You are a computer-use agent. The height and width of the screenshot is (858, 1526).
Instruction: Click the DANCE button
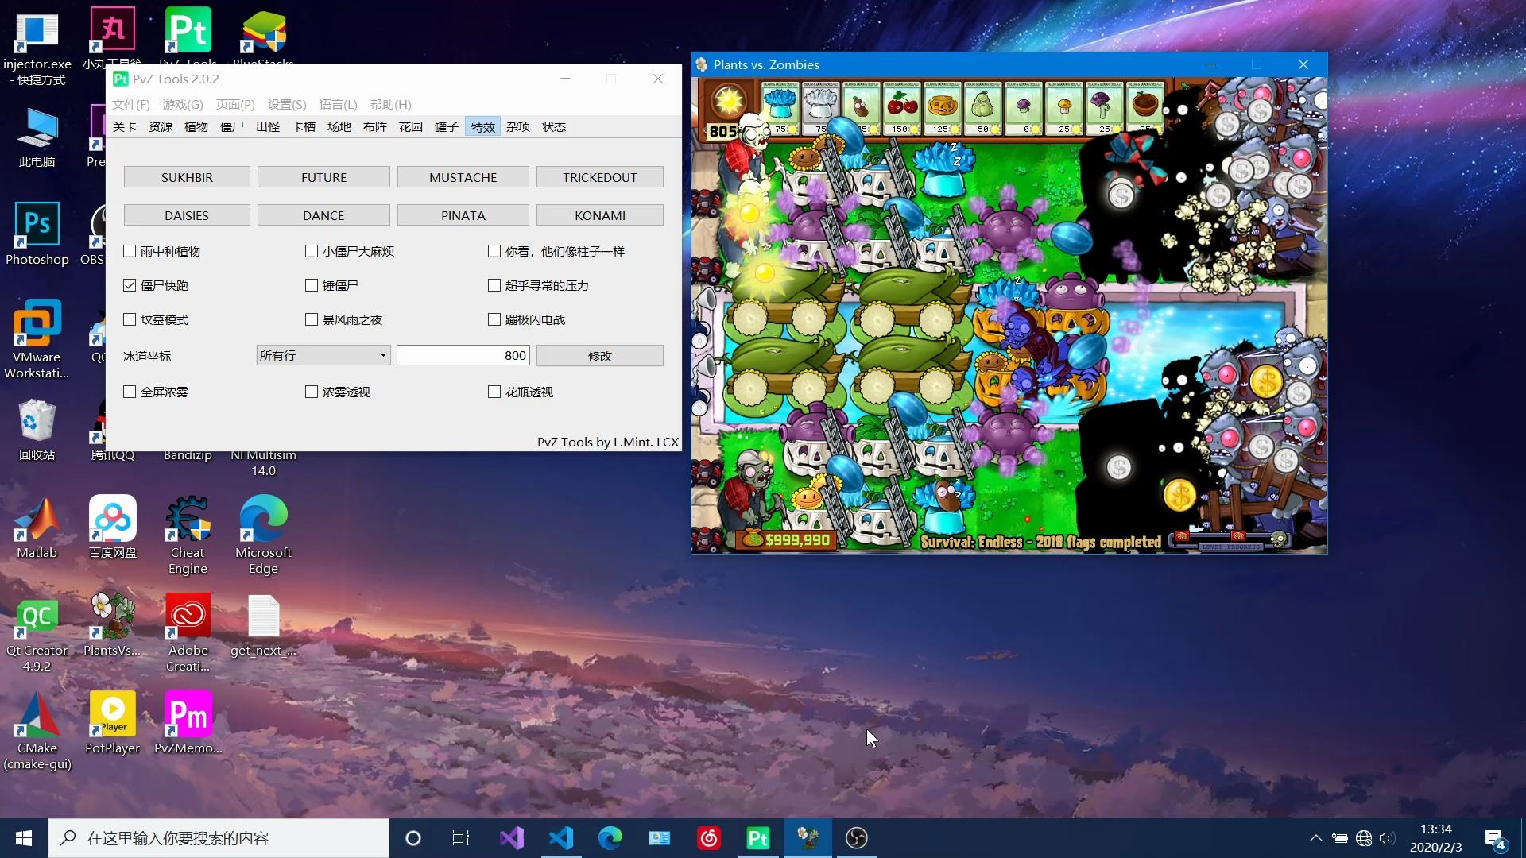tap(323, 215)
